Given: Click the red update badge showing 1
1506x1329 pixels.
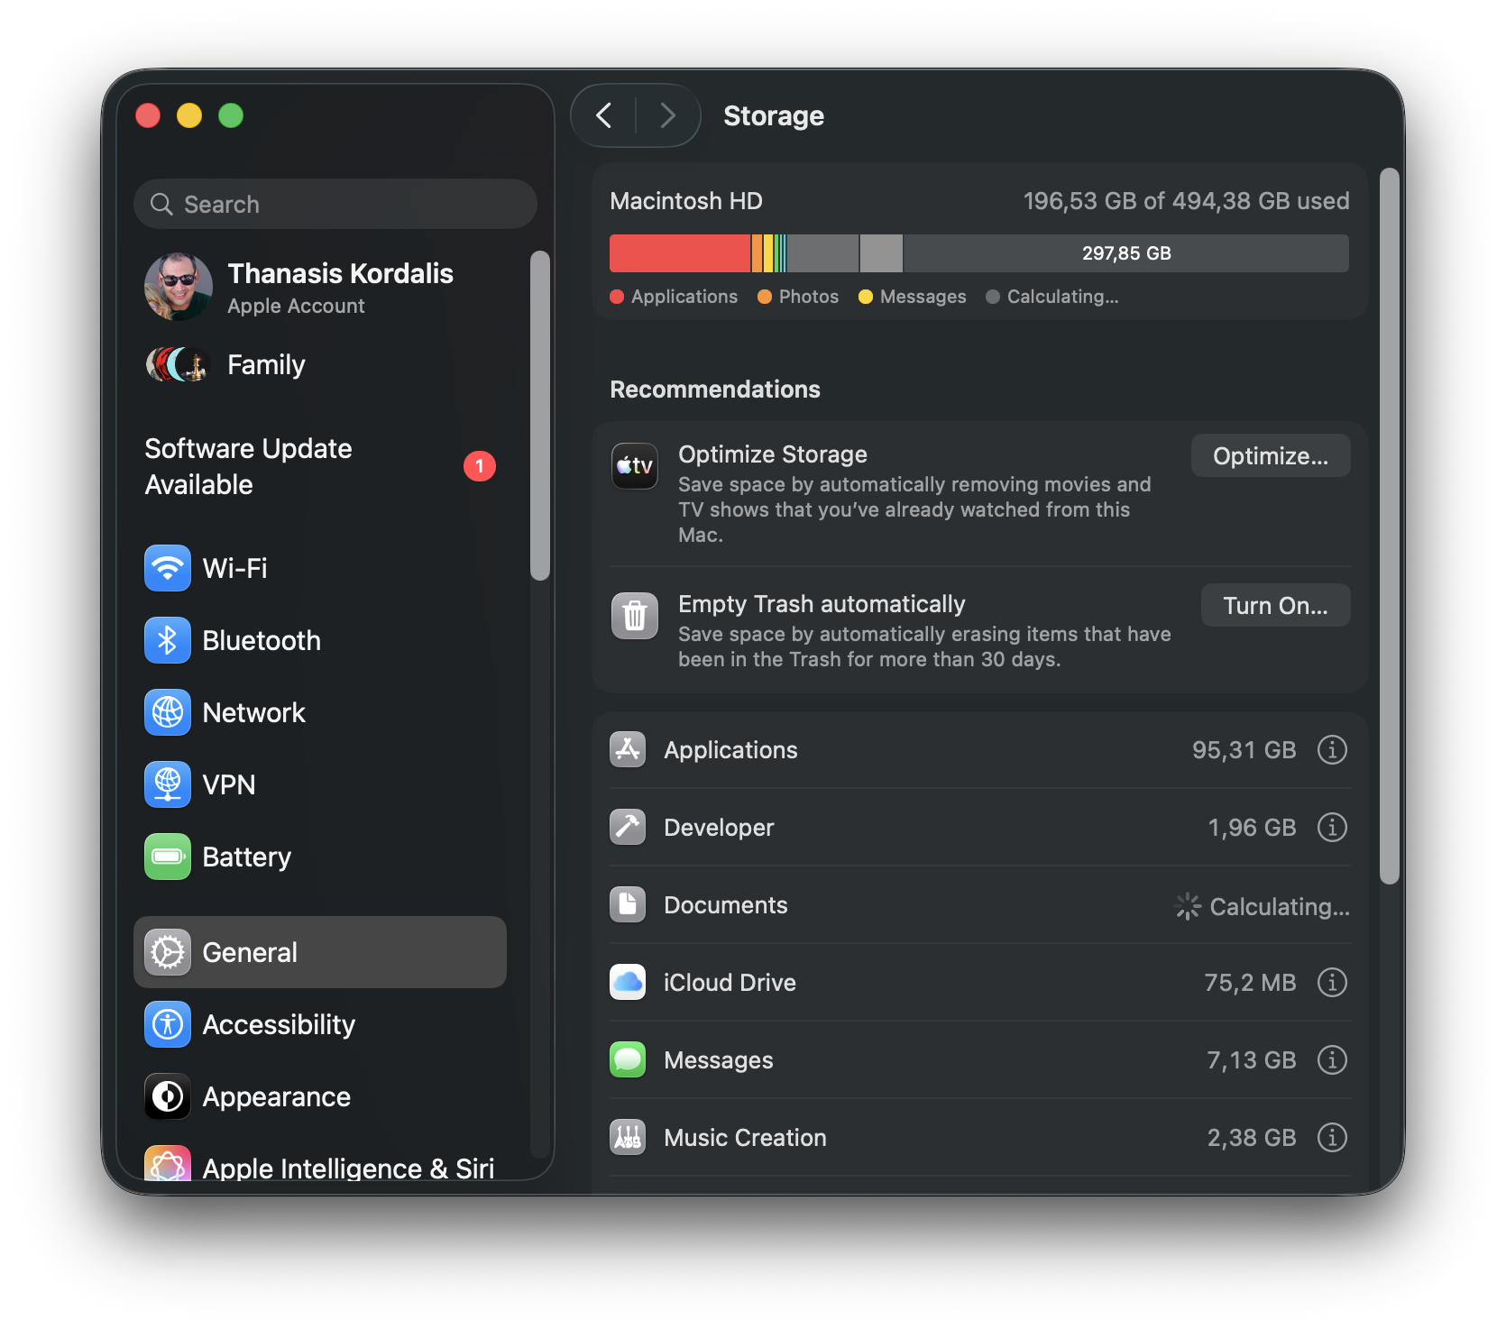Looking at the screenshot, I should pyautogui.click(x=480, y=466).
